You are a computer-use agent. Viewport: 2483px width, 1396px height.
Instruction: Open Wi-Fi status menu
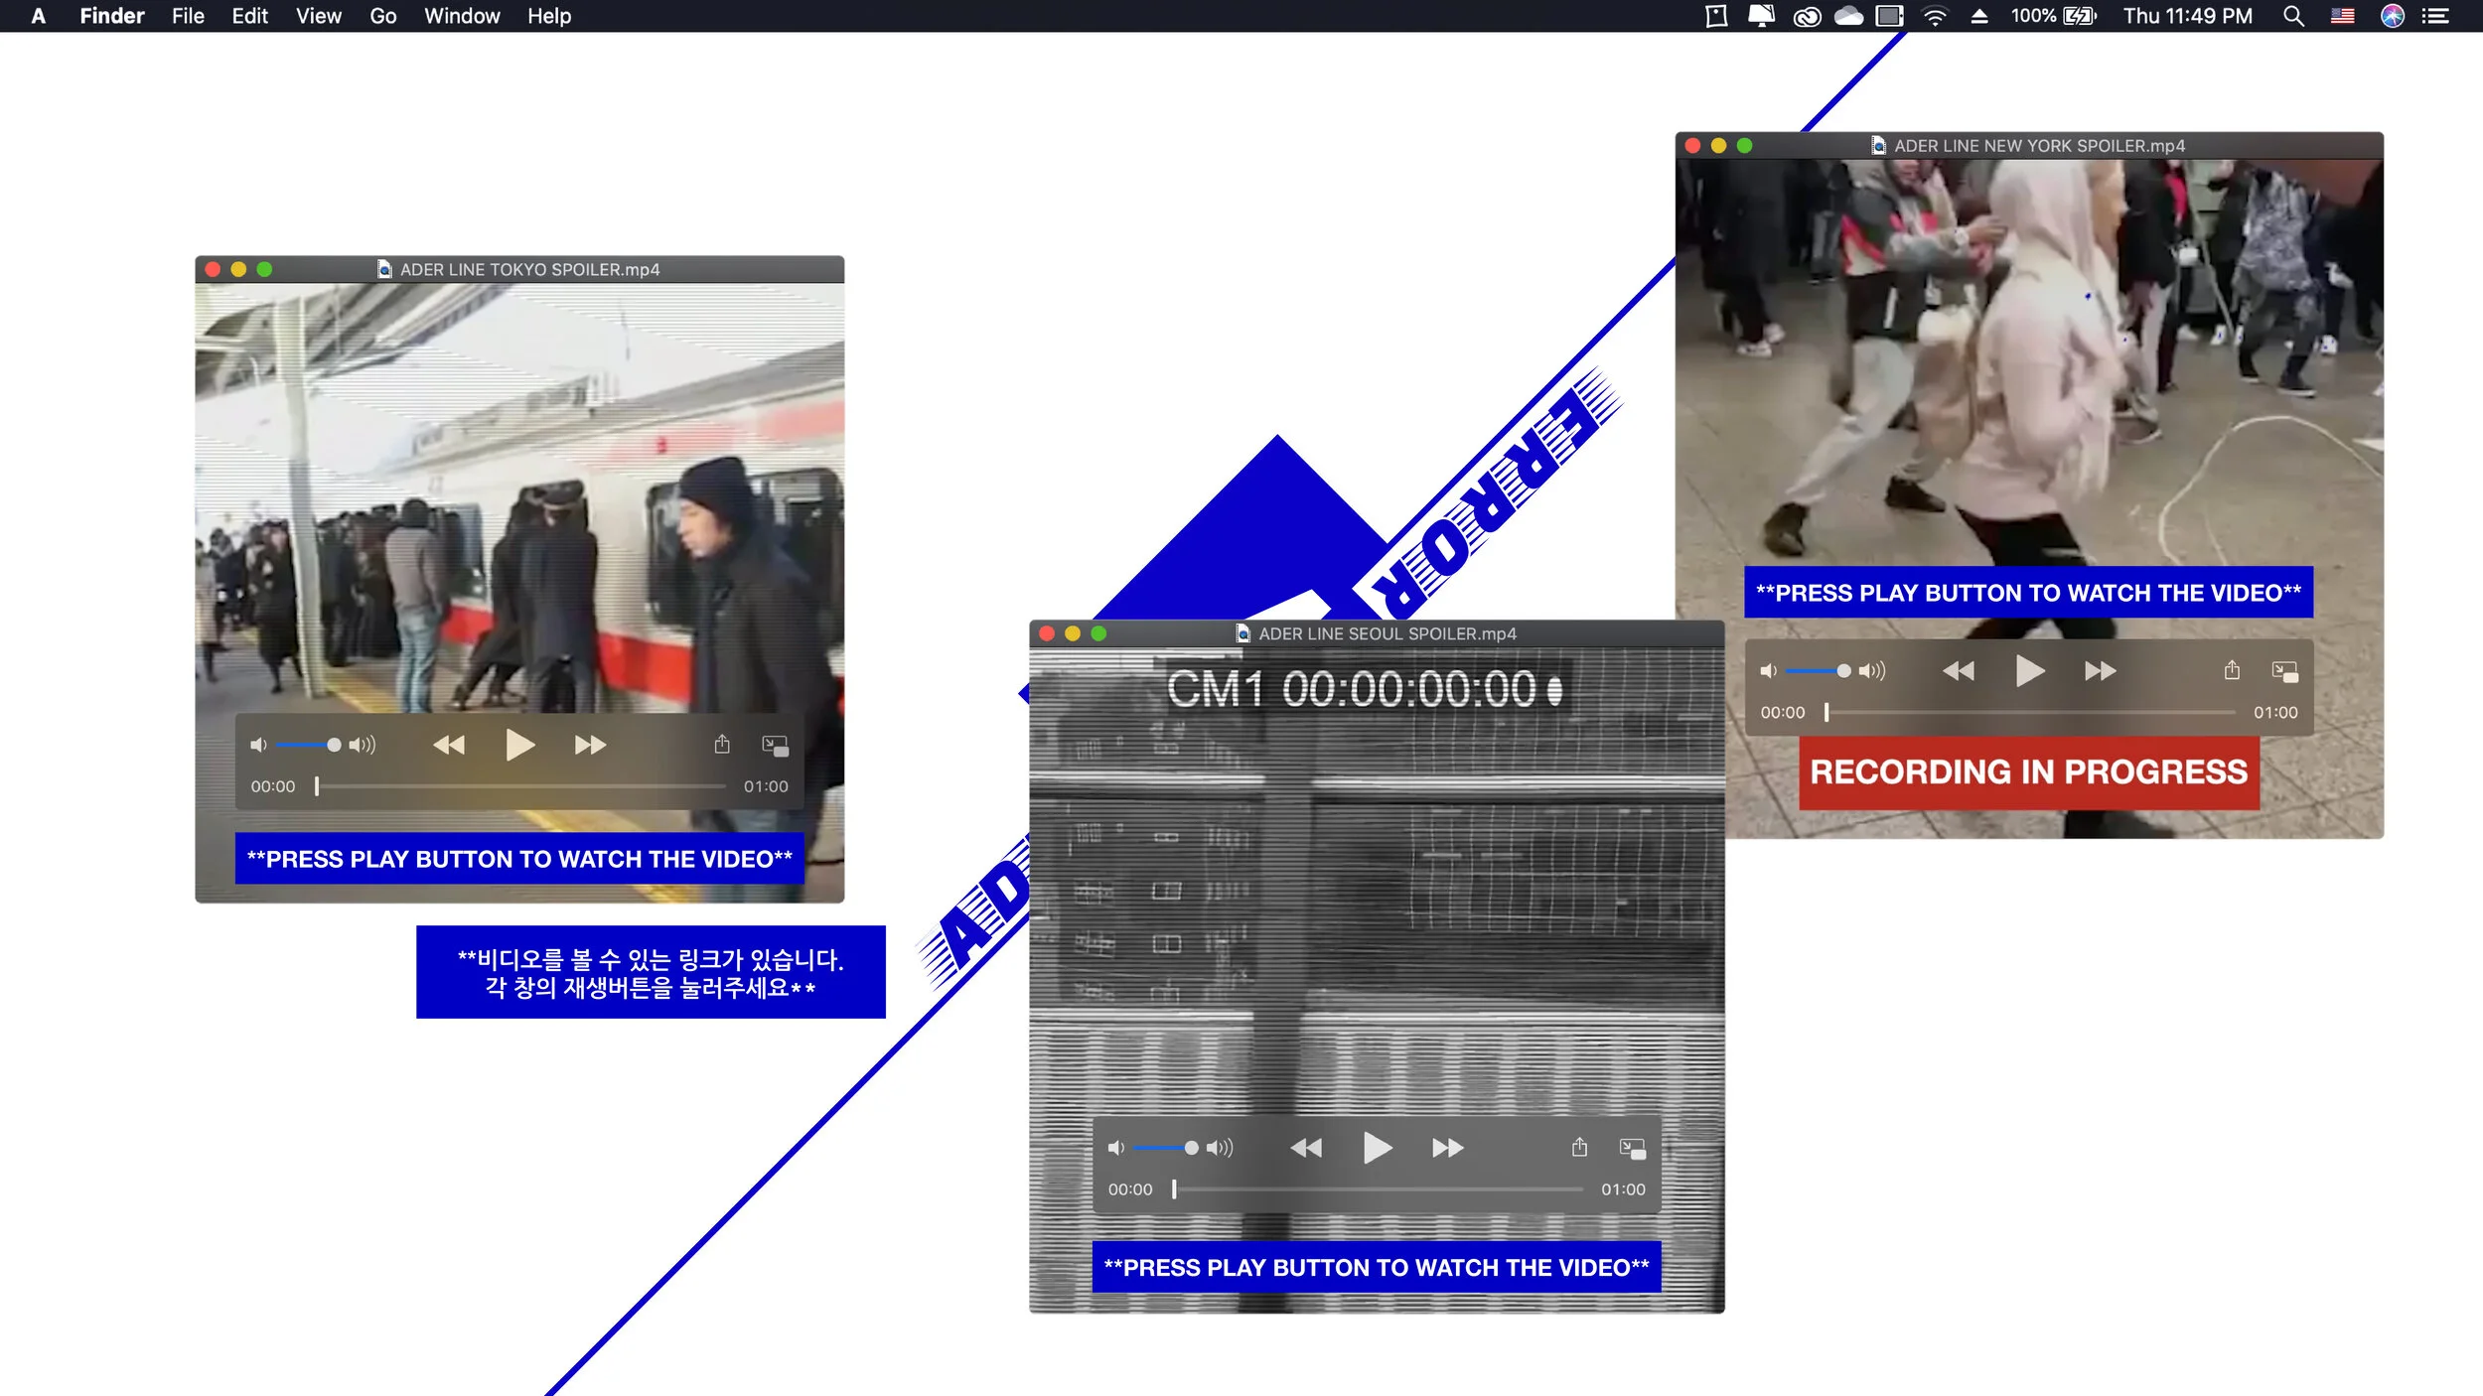pyautogui.click(x=1935, y=16)
